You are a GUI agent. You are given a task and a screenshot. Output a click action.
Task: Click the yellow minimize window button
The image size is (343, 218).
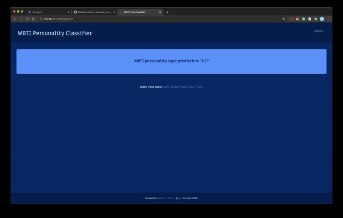coord(18,11)
